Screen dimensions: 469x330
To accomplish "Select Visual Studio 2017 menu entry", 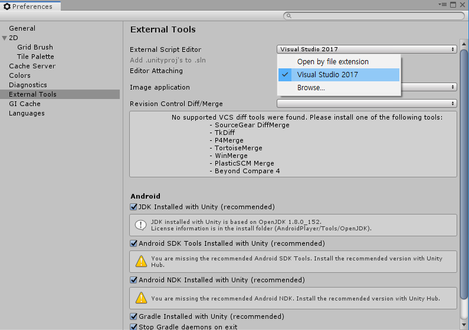I will [339, 75].
